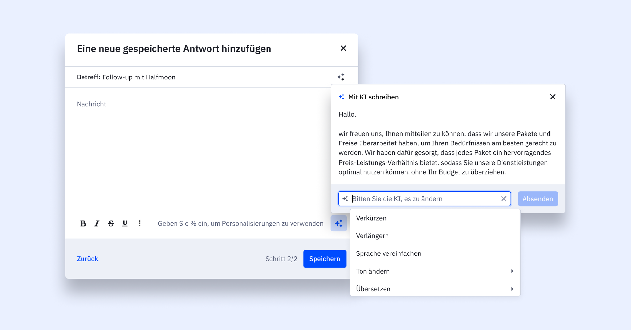Close the gespeicherte Antwort dialog
The height and width of the screenshot is (330, 631).
coord(343,48)
